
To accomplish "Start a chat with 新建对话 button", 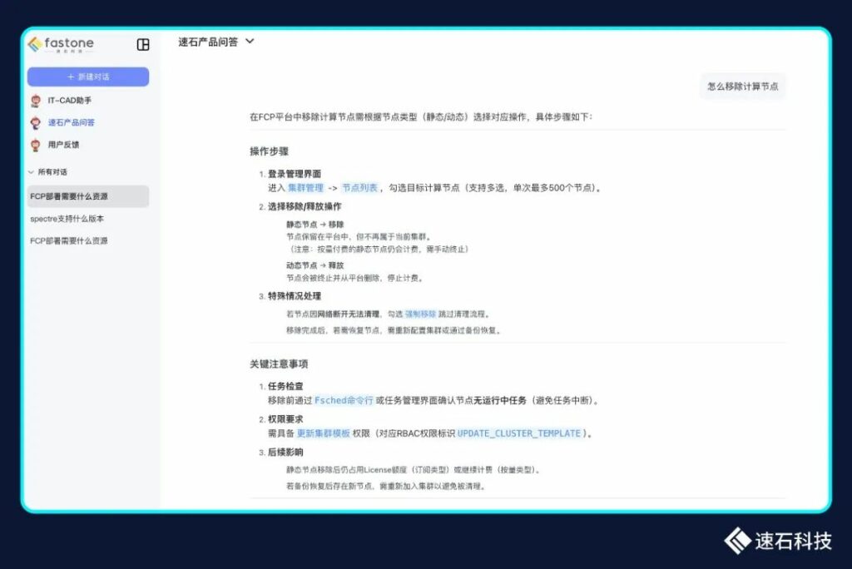I will 88,77.
